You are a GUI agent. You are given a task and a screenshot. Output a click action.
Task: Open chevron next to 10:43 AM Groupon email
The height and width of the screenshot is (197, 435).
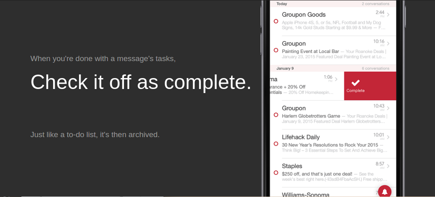[x=388, y=108]
